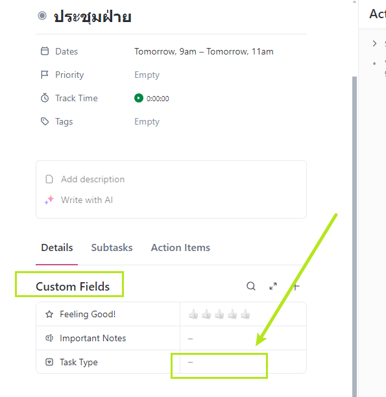Image resolution: width=386 pixels, height=397 pixels.
Task: Switch to the Subtasks tab
Action: point(112,247)
